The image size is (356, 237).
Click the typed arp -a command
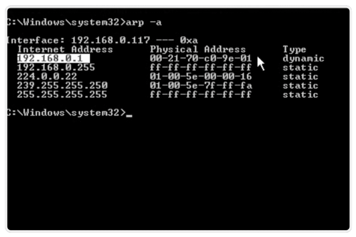click(x=144, y=23)
